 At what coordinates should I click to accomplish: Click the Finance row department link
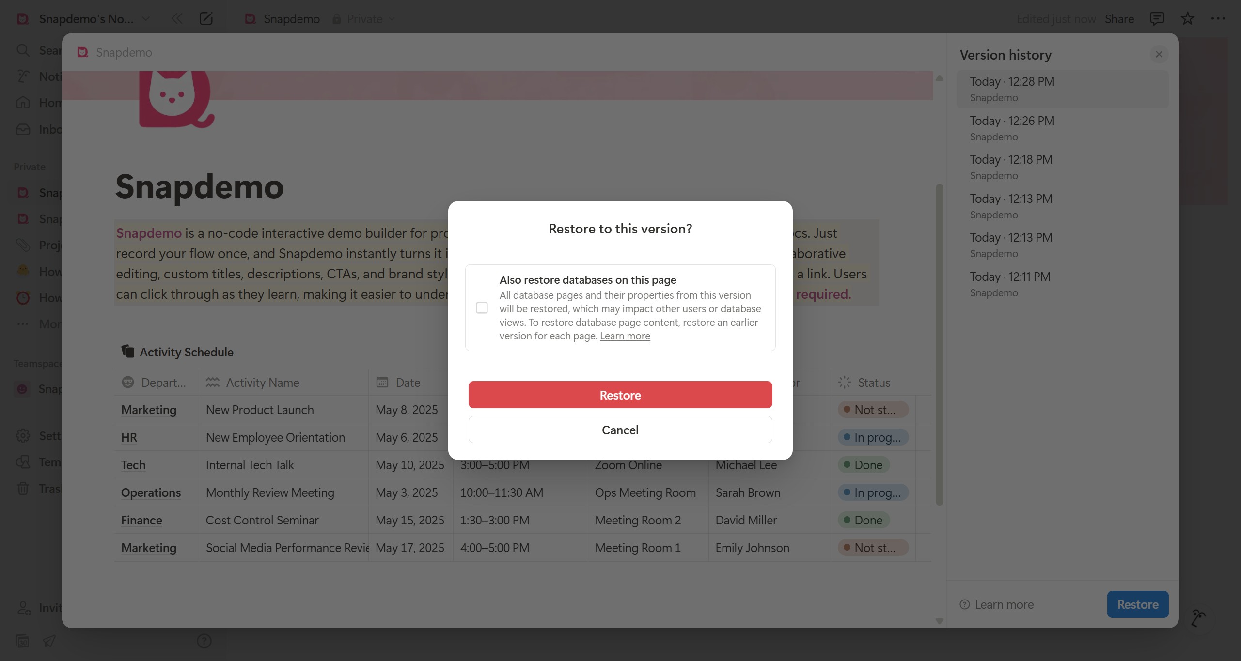pos(141,520)
